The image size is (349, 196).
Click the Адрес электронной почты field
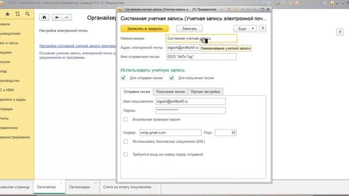201,47
